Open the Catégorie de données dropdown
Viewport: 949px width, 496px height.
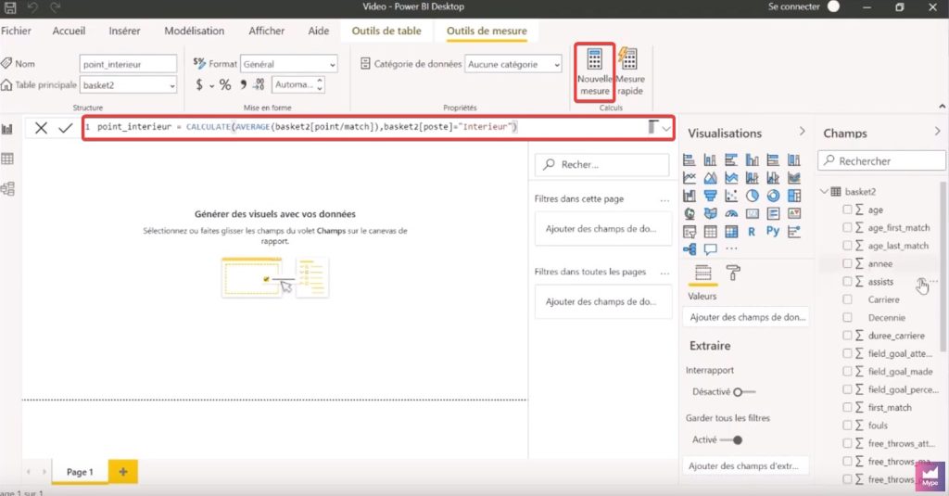pyautogui.click(x=513, y=64)
